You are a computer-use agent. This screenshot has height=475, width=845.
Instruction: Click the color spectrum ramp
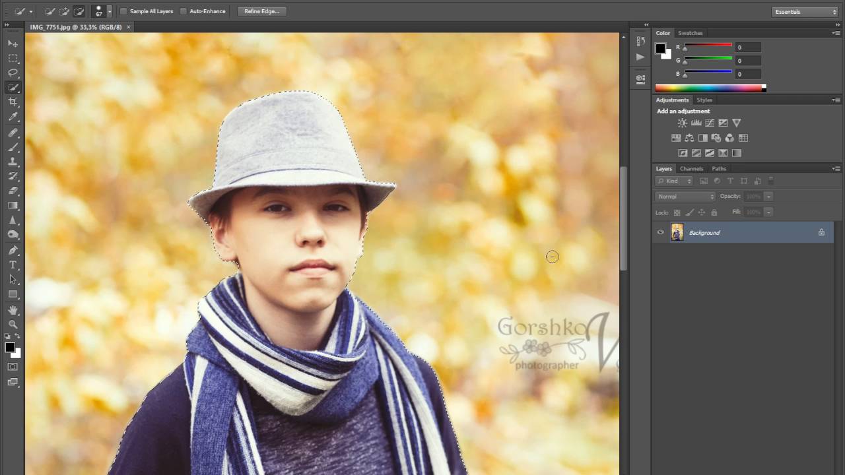[710, 88]
